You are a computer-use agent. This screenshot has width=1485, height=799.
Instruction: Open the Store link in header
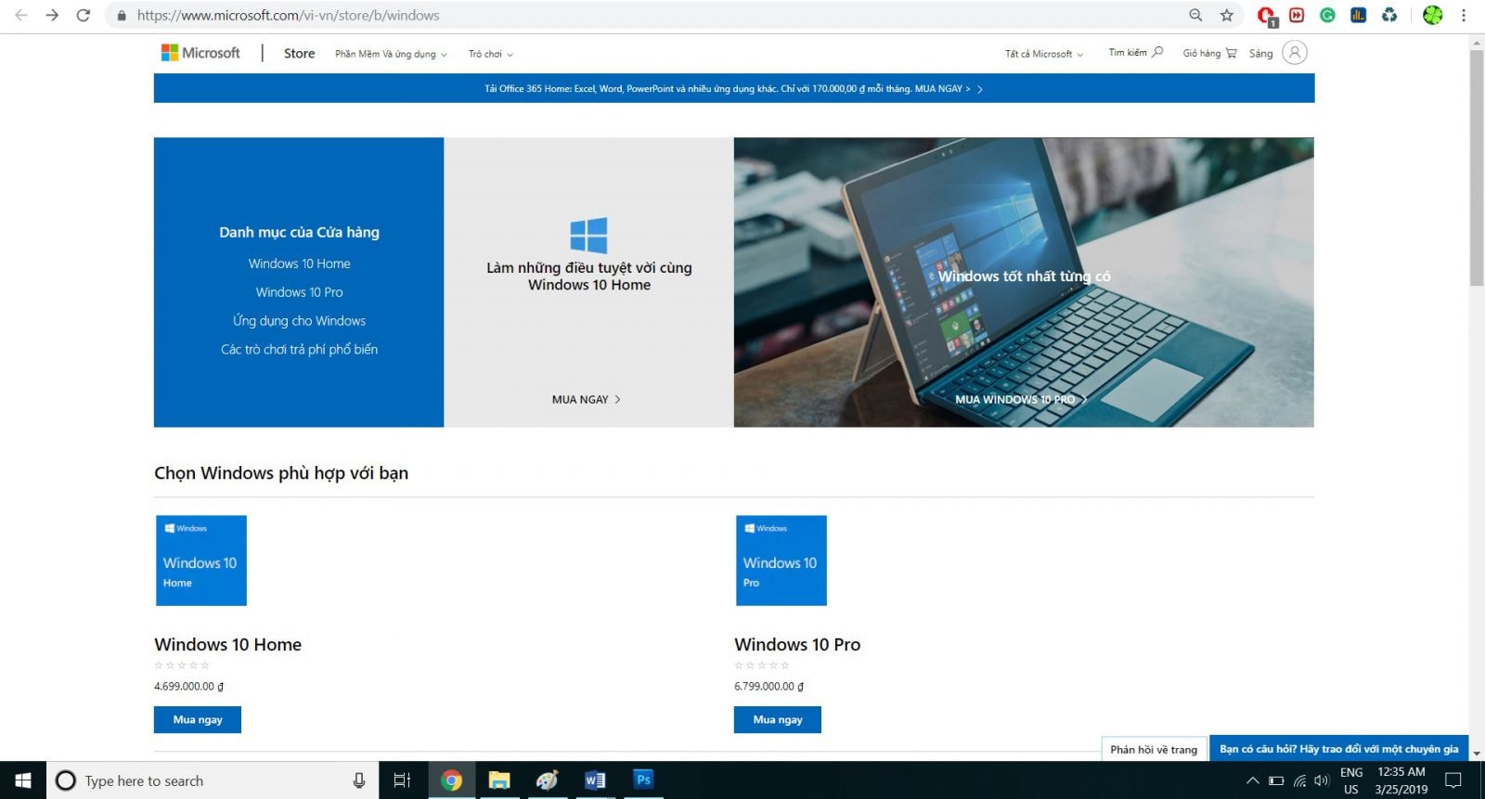tap(299, 53)
